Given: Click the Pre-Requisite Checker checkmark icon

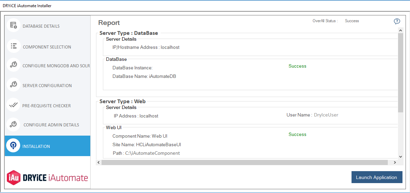Looking at the screenshot, I should 14,105.
